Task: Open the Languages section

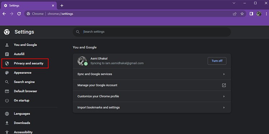Action: pyautogui.click(x=22, y=114)
